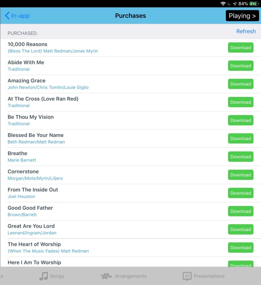Refresh the purchased list
261x285 pixels.
tap(246, 31)
